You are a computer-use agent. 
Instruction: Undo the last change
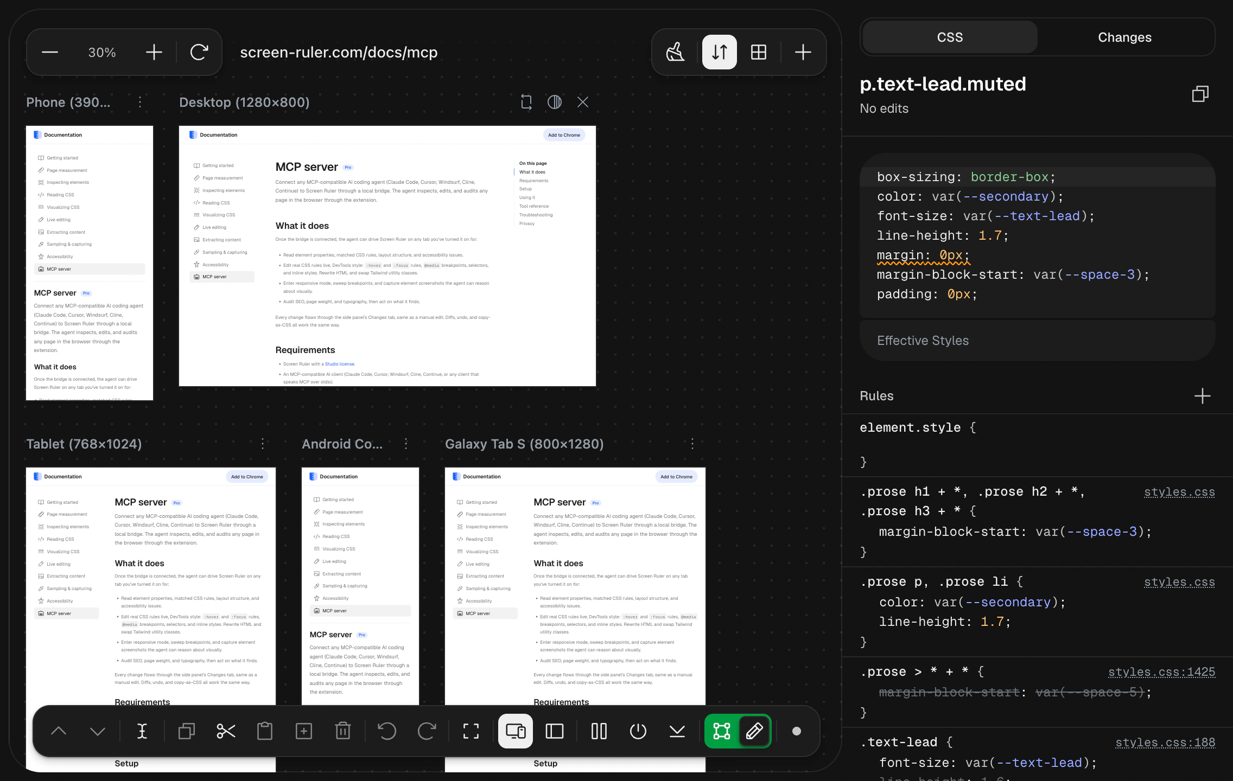click(x=387, y=731)
